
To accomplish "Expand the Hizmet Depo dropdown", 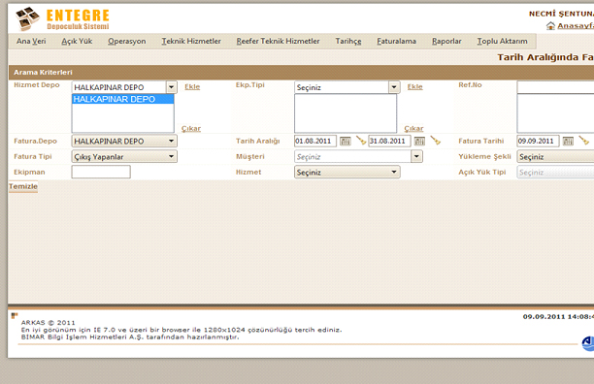I will click(x=171, y=87).
